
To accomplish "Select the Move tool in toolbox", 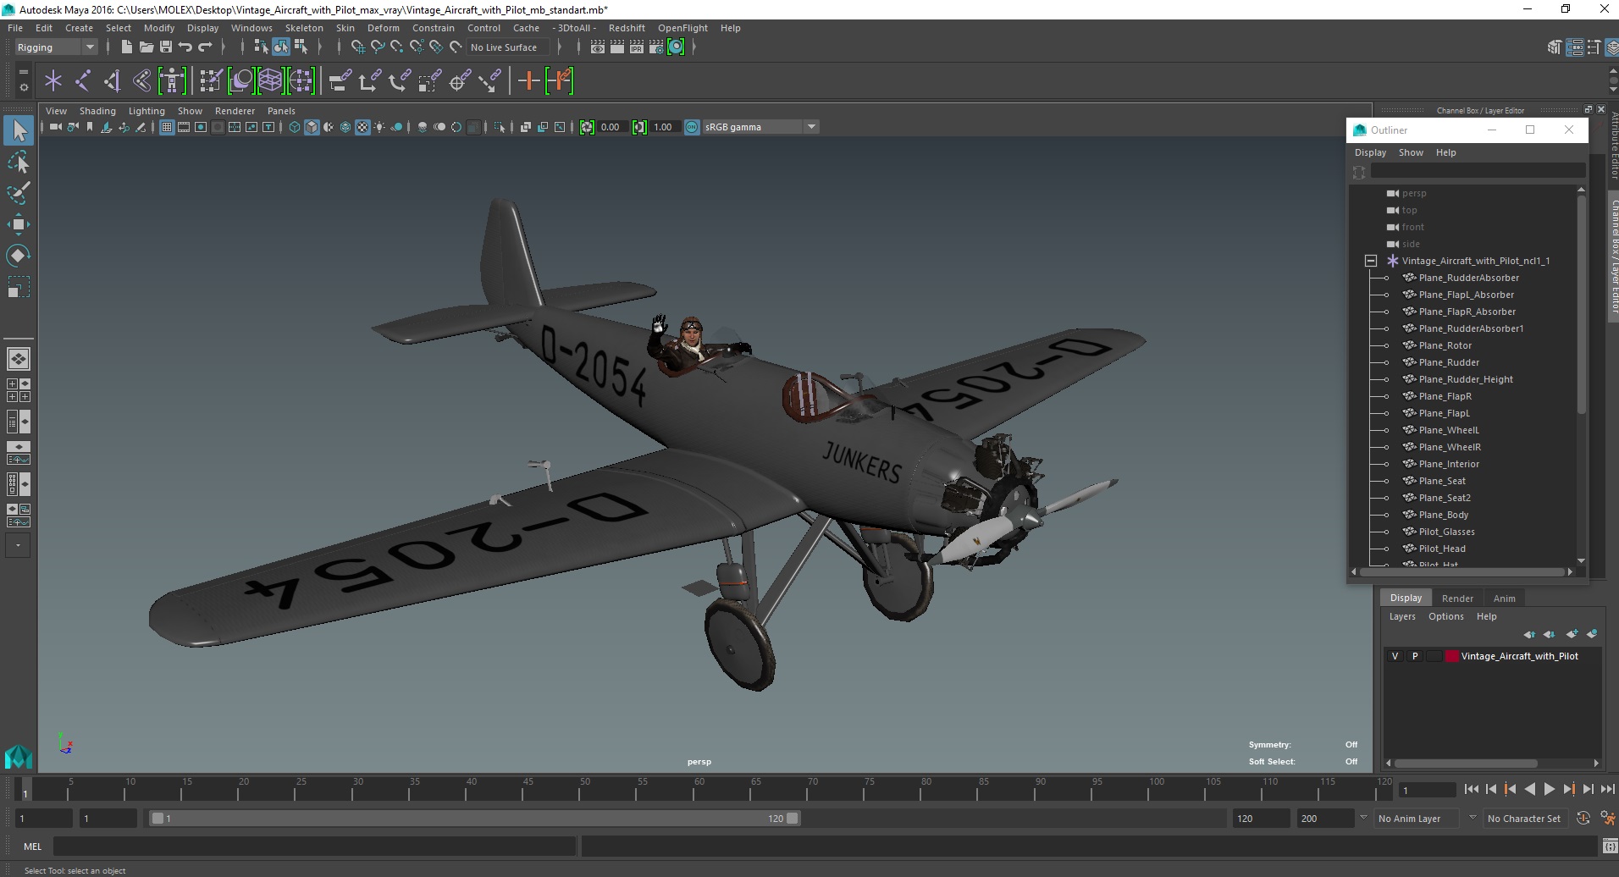I will pos(19,224).
